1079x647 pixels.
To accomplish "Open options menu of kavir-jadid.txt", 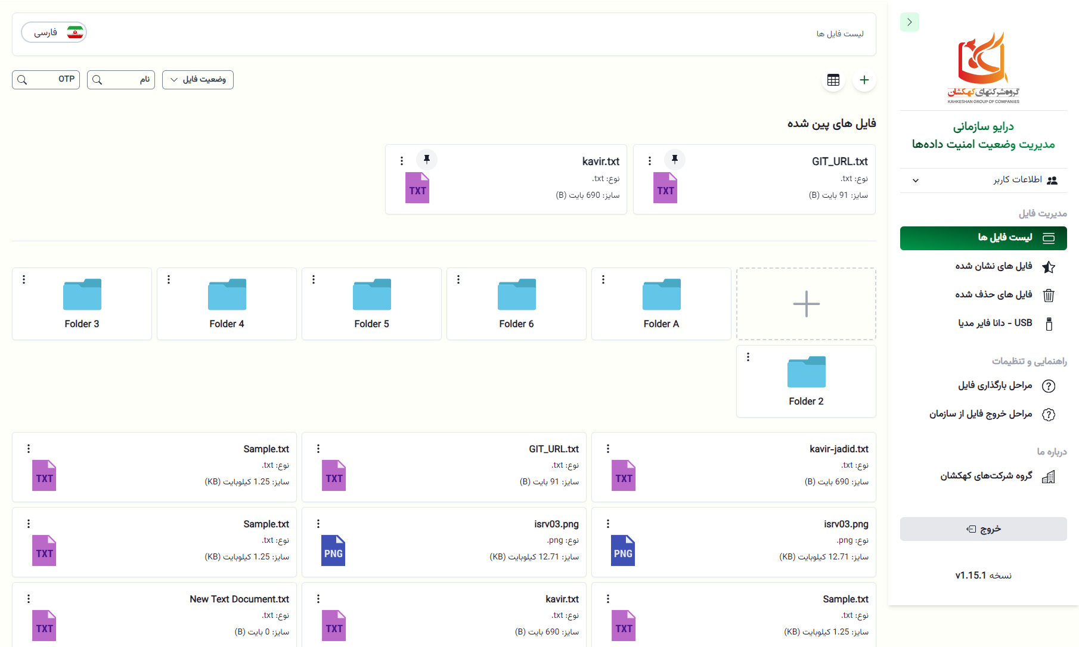I will point(608,449).
